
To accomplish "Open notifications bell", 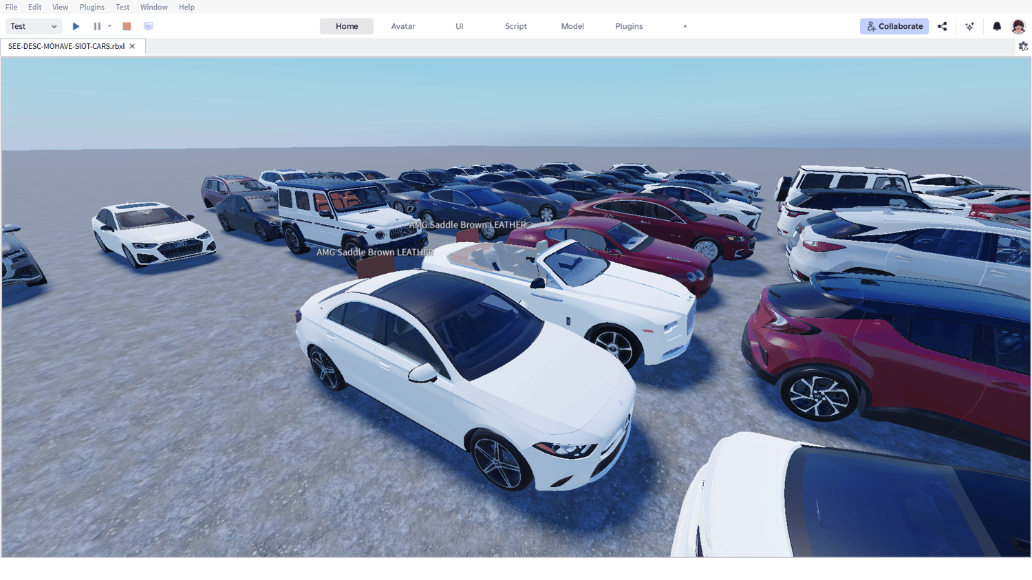I will 997,26.
